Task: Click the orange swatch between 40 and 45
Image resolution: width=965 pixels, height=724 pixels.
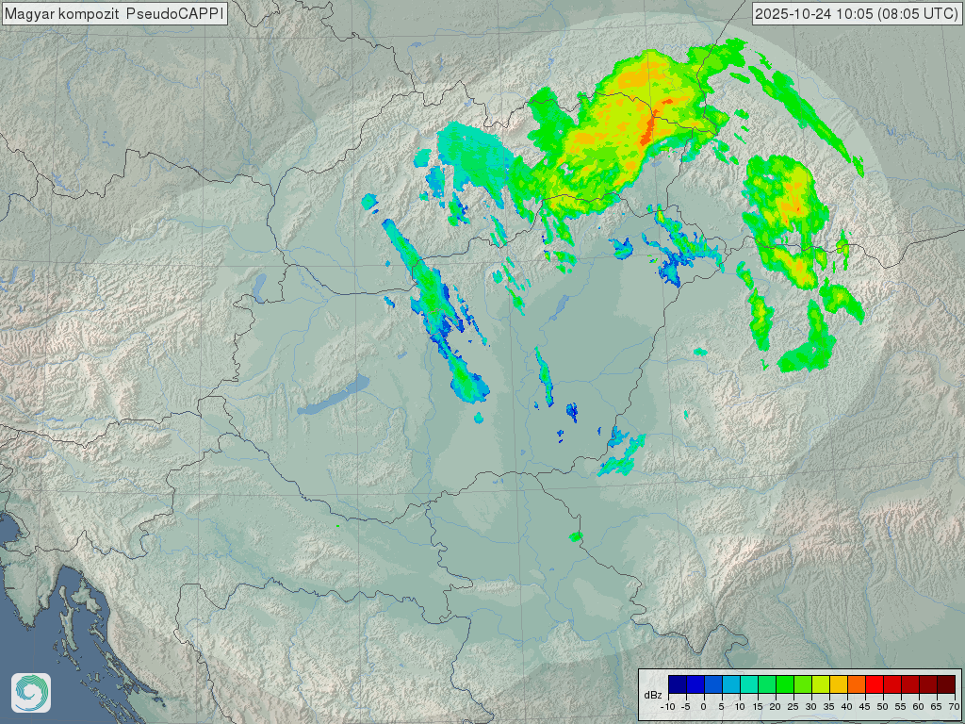Action: click(x=856, y=684)
